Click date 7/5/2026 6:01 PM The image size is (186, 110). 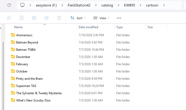pos(90,93)
